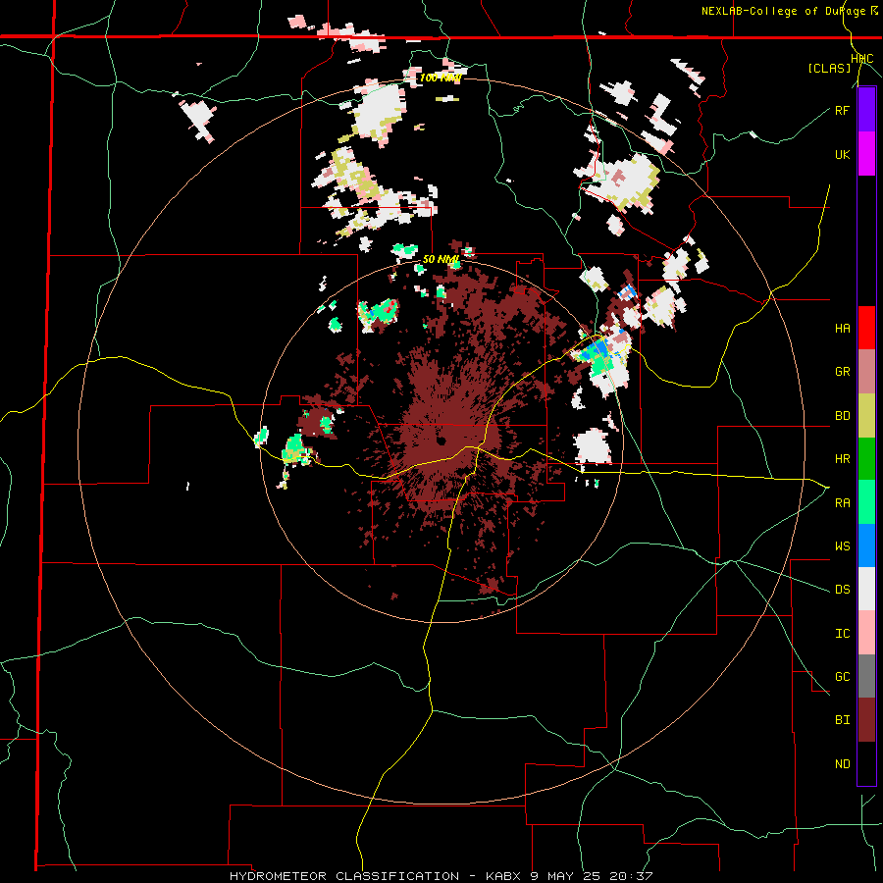Click the ND black legend swatch
Viewport: 883px width, 883px height.
(866, 763)
